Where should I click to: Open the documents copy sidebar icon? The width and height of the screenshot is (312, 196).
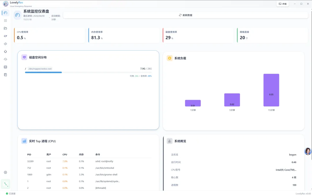5,75
